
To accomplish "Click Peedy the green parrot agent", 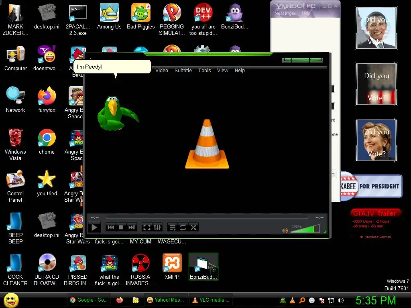I will coord(117,113).
